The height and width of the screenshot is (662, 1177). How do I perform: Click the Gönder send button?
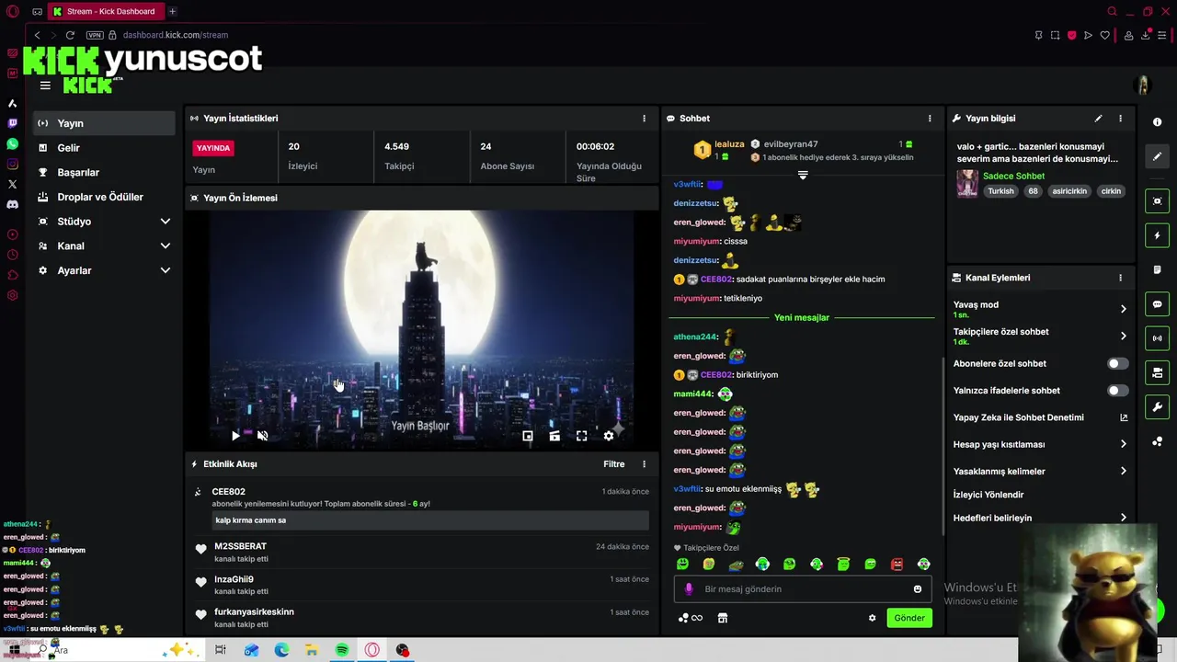pos(909,618)
